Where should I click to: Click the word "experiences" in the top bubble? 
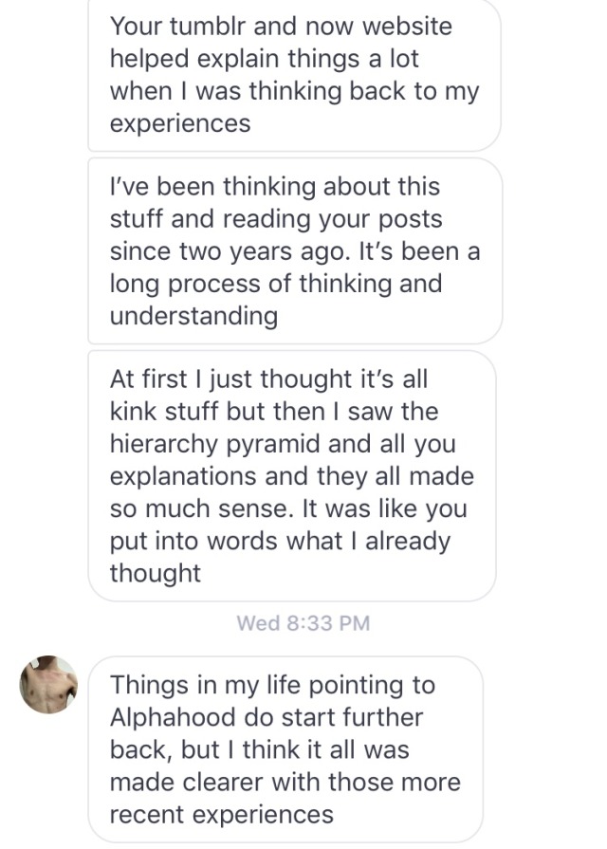point(180,123)
